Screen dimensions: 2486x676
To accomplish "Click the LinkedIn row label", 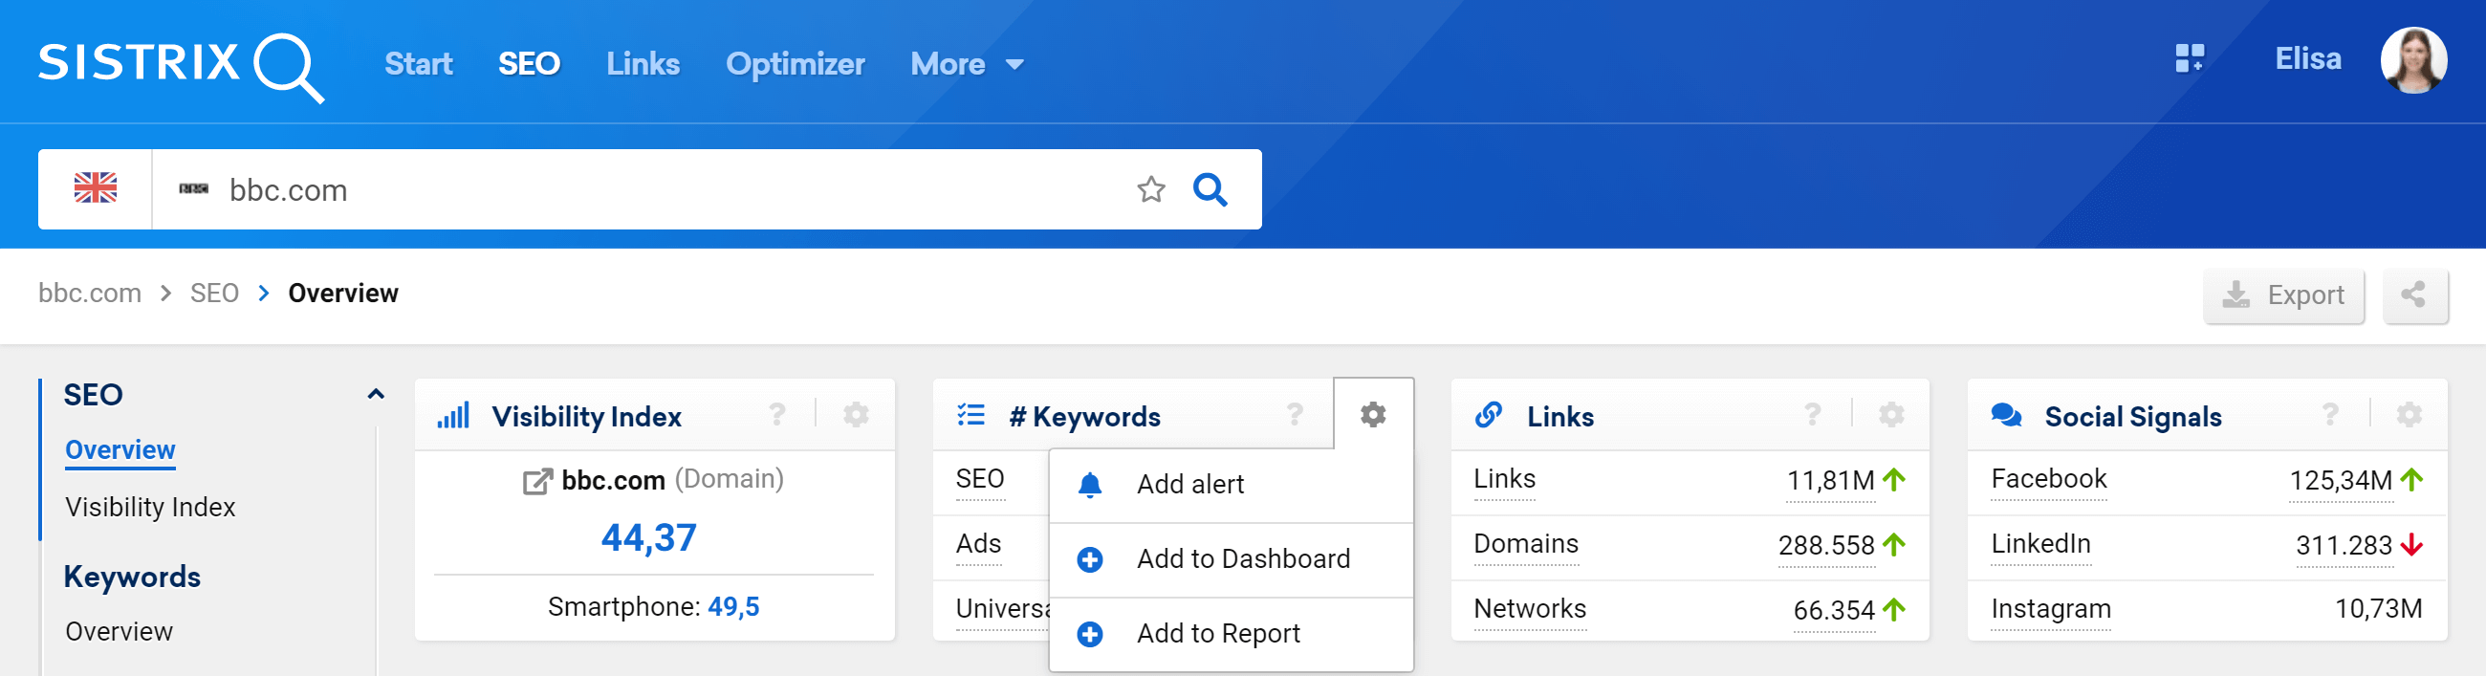I will point(2041,544).
